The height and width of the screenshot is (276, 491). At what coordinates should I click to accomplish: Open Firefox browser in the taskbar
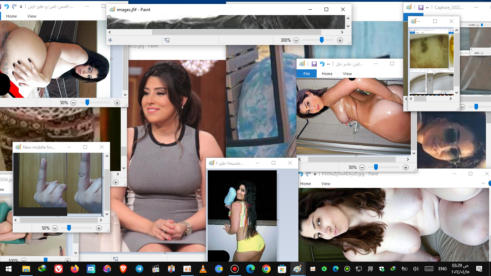pyautogui.click(x=75, y=269)
